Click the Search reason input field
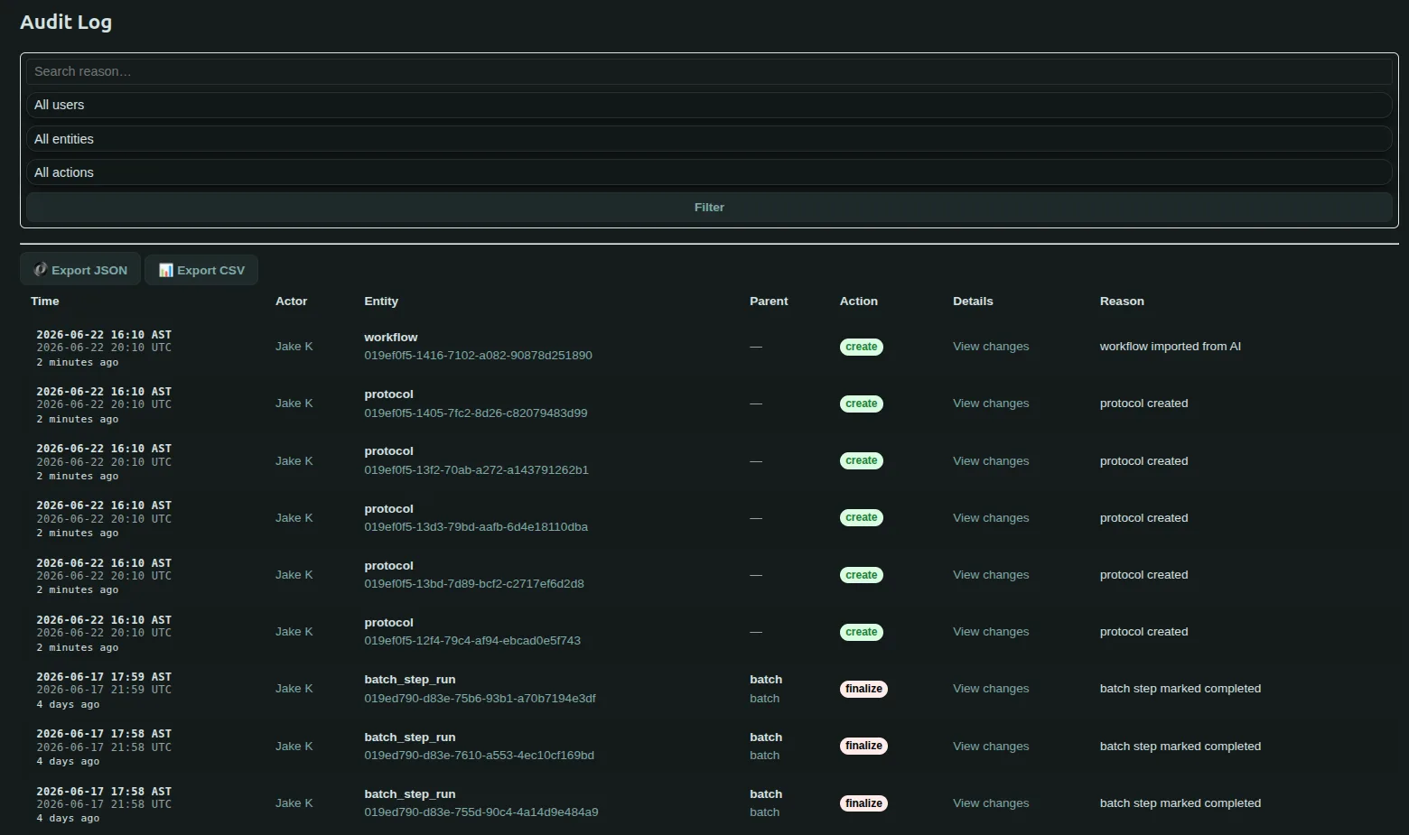Screen dimensions: 1409x835 tap(709, 71)
